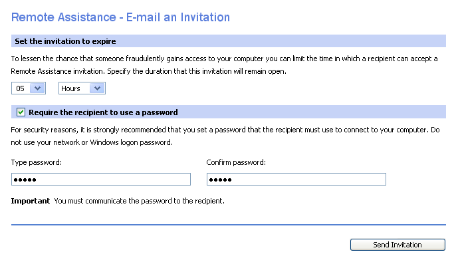Click the 'Hours' unit text in the combo box

click(x=72, y=88)
